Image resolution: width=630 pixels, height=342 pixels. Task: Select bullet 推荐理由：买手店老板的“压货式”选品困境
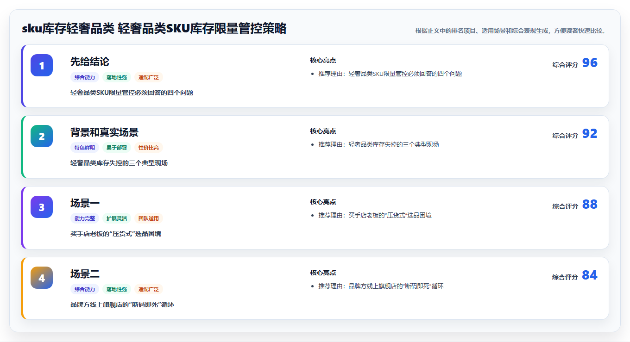tap(375, 215)
